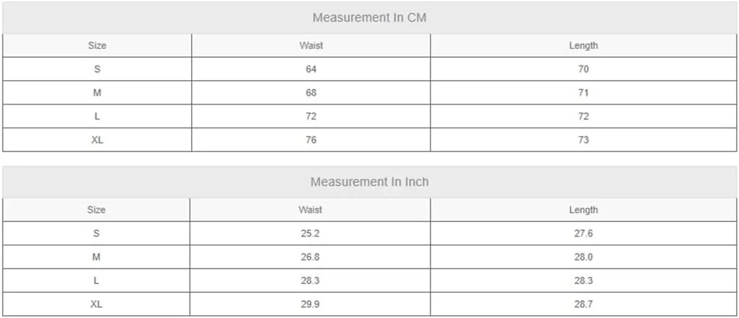Click waist value 76
This screenshot has width=739, height=318.
click(x=311, y=140)
